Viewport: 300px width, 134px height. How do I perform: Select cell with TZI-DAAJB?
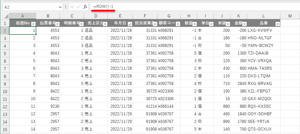tap(264, 53)
